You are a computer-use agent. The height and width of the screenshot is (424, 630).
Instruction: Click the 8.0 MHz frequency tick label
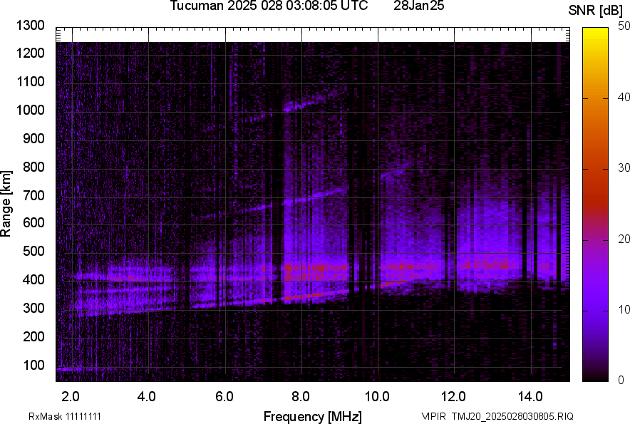point(300,395)
